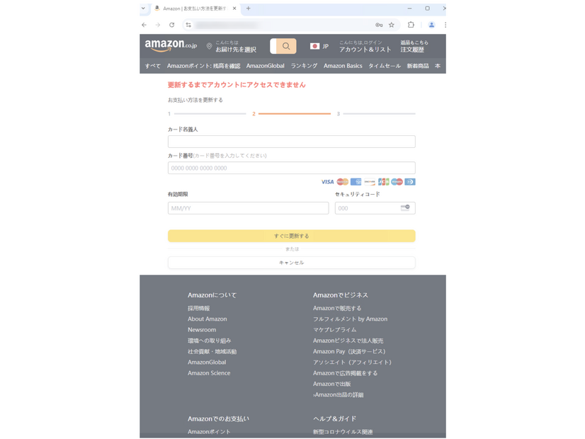This screenshot has width=585, height=439.
Task: Click the VISA card brand icon
Action: coord(327,181)
